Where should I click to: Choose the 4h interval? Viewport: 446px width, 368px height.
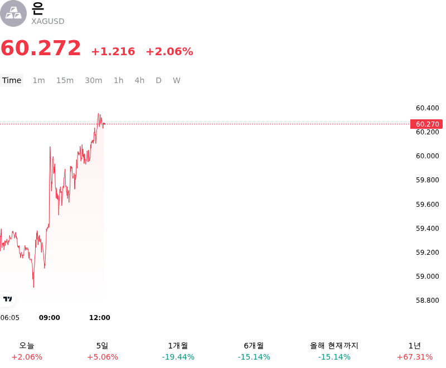tap(139, 80)
